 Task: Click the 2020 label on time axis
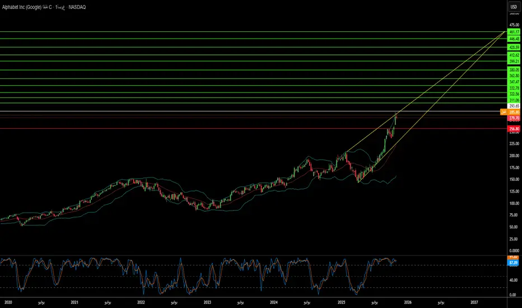[8, 302]
